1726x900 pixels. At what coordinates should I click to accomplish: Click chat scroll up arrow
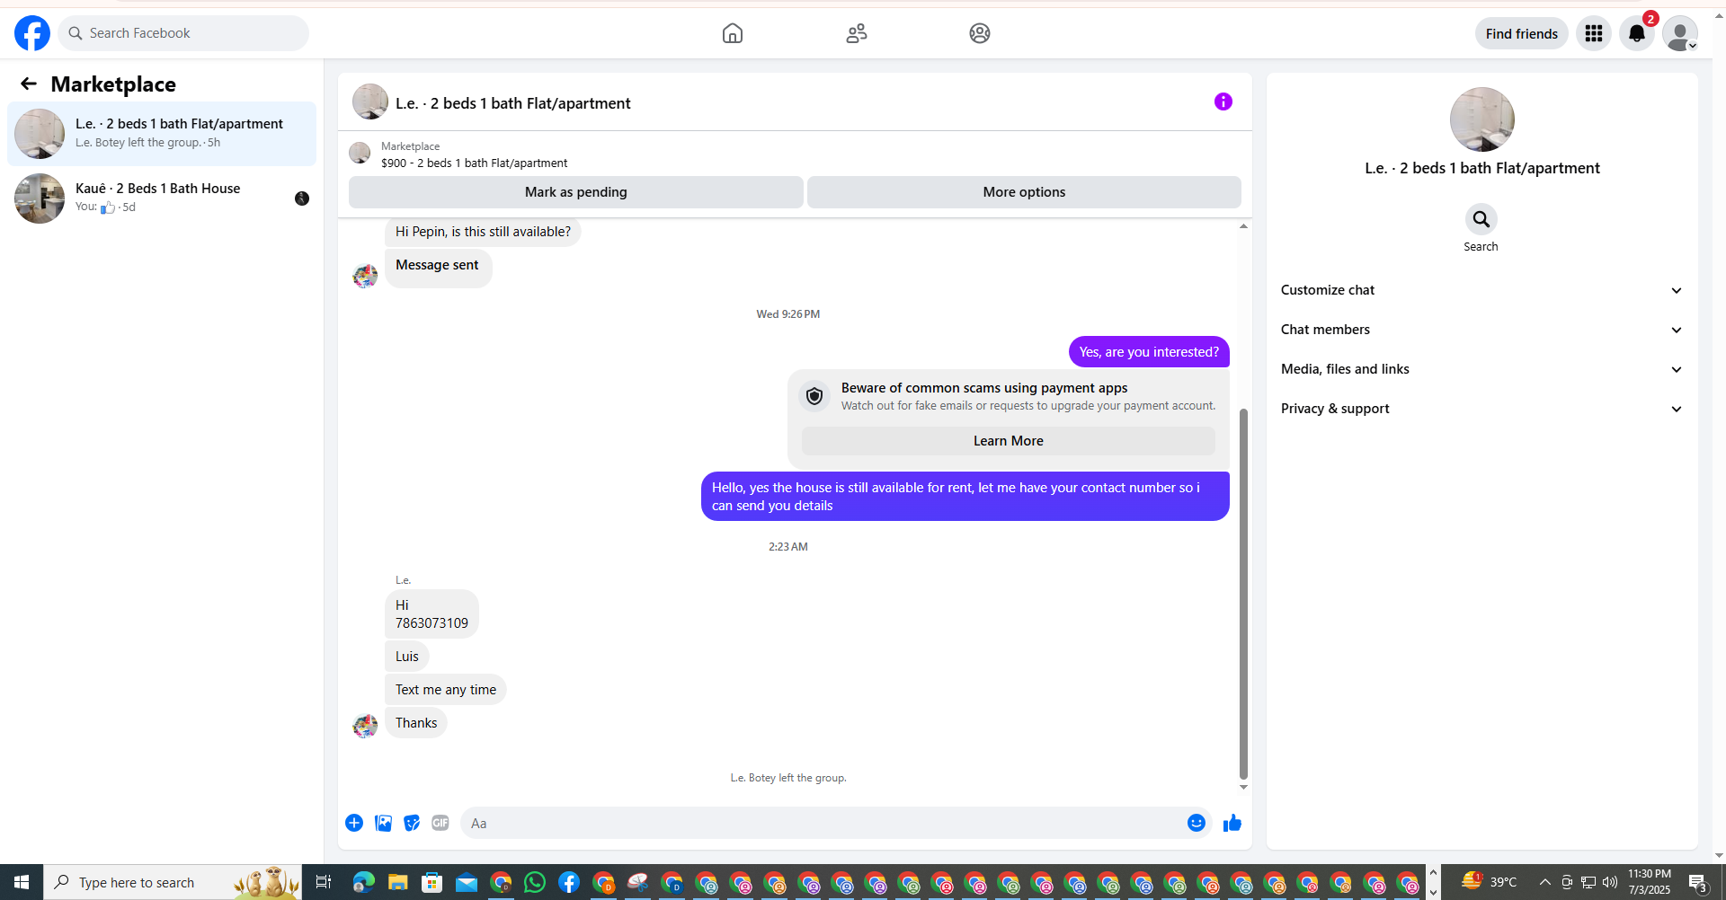point(1243,226)
